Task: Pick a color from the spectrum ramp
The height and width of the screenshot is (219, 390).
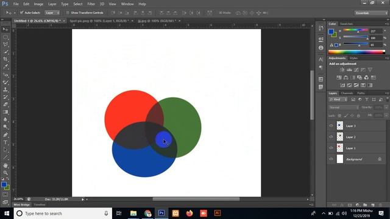Action: [x=356, y=52]
